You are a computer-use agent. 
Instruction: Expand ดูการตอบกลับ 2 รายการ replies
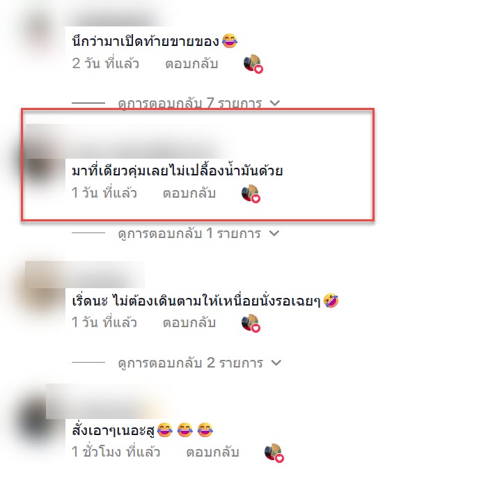coord(199,363)
